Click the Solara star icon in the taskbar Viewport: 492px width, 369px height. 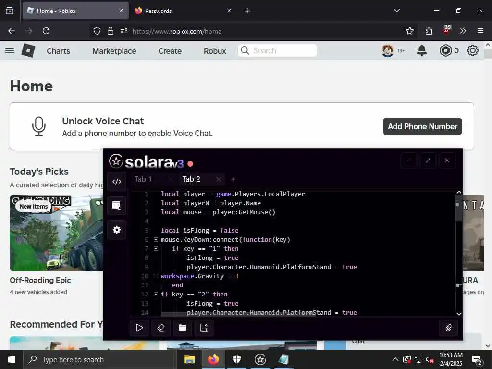point(260,359)
